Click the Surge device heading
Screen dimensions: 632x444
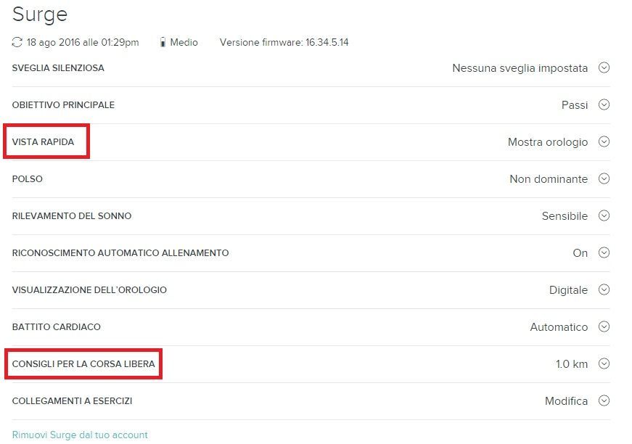coord(40,15)
